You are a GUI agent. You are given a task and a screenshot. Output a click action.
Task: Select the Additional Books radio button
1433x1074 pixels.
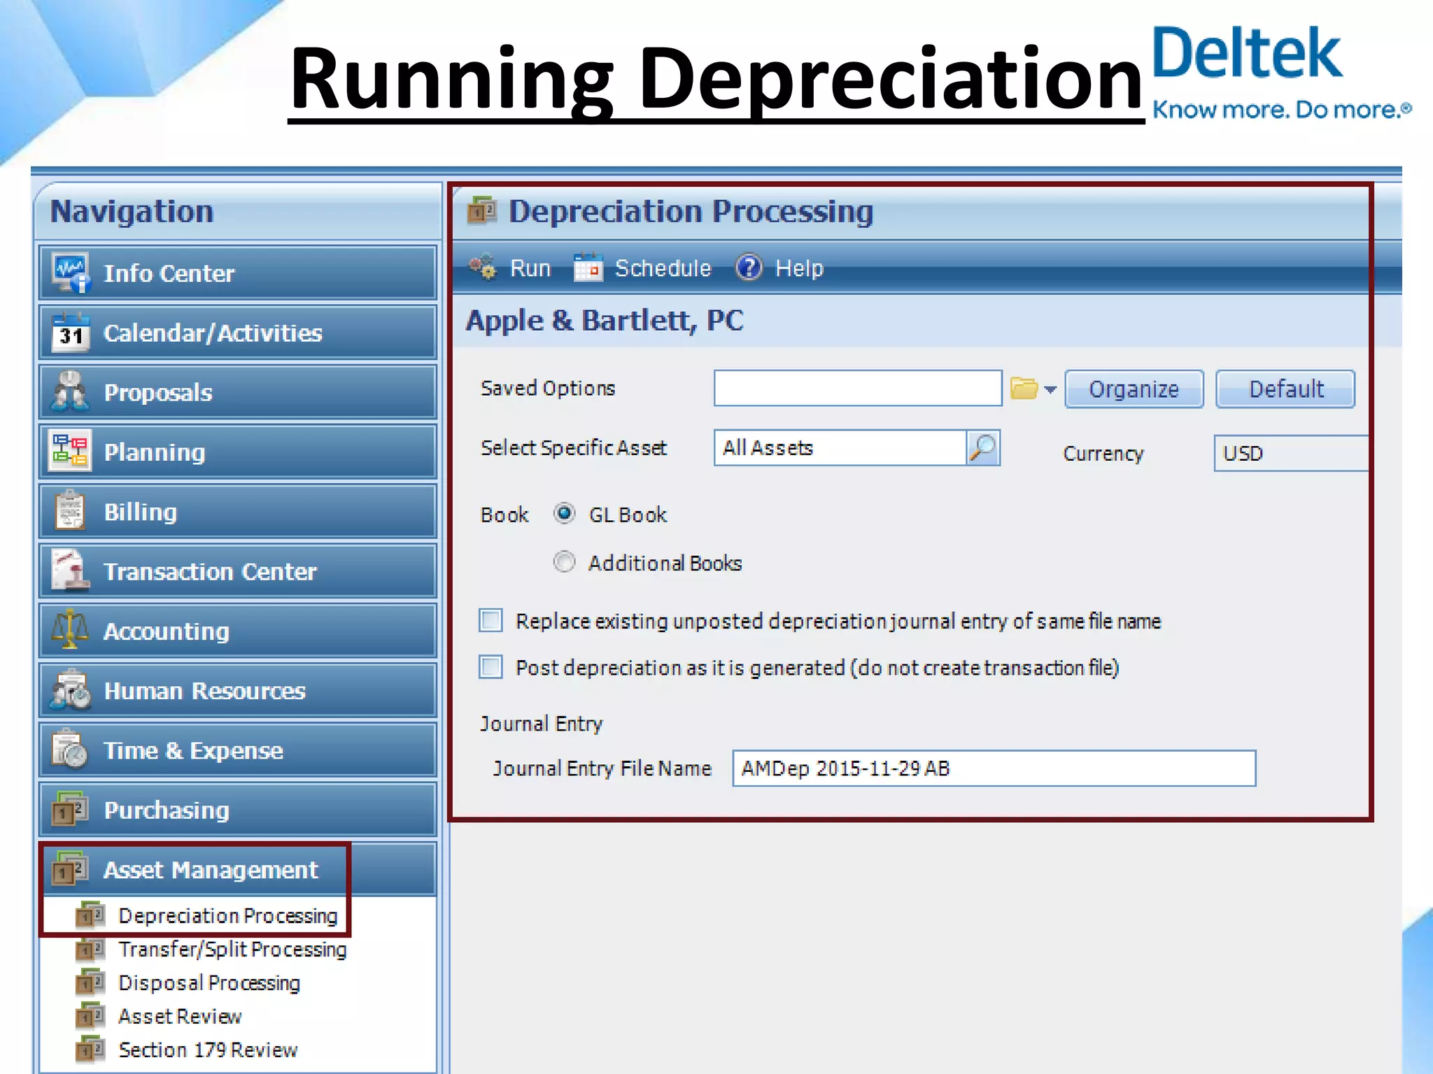coord(564,562)
